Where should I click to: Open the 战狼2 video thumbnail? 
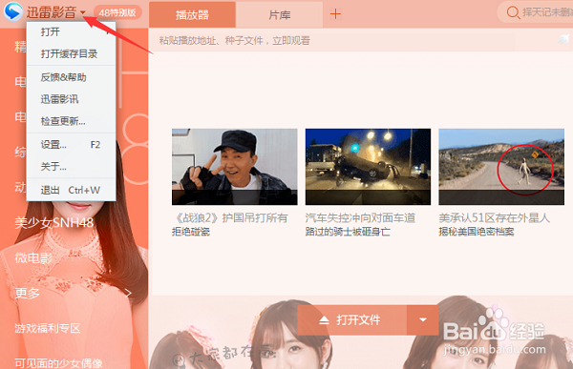pyautogui.click(x=235, y=167)
